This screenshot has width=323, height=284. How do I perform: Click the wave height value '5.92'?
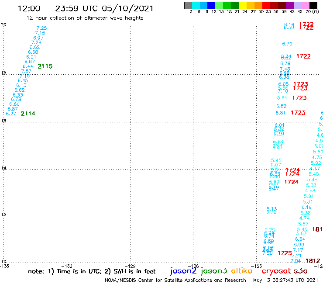point(316,163)
